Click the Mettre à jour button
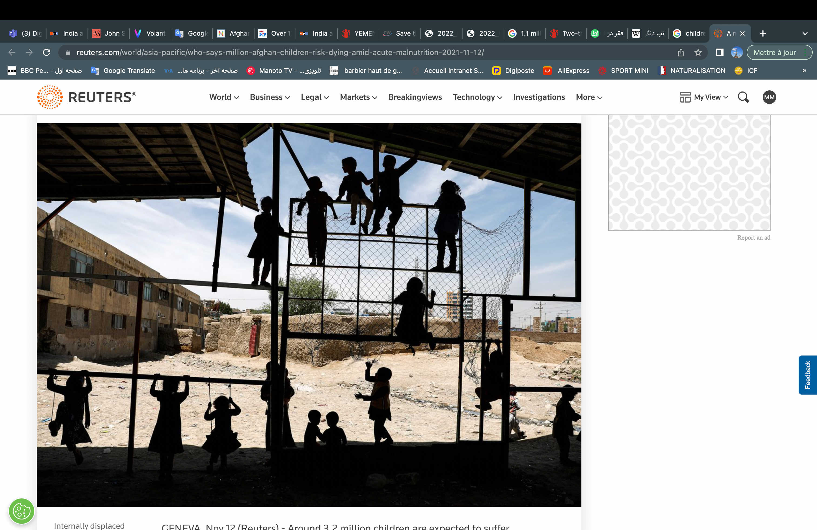The image size is (817, 530). tap(774, 52)
